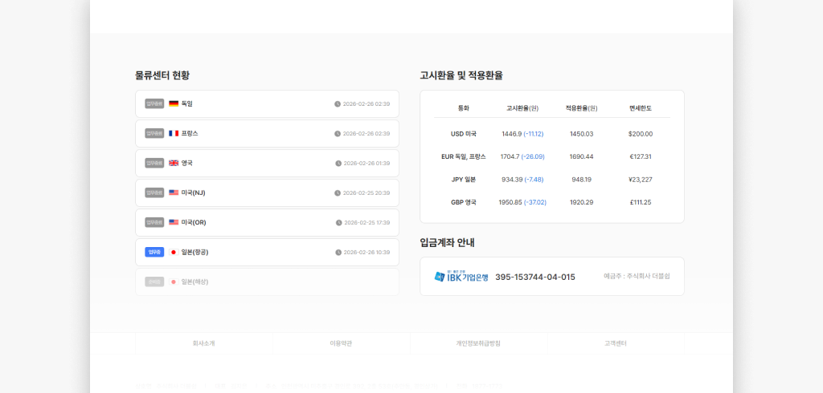Click the IBK 기업은행 logo

pyautogui.click(x=461, y=276)
